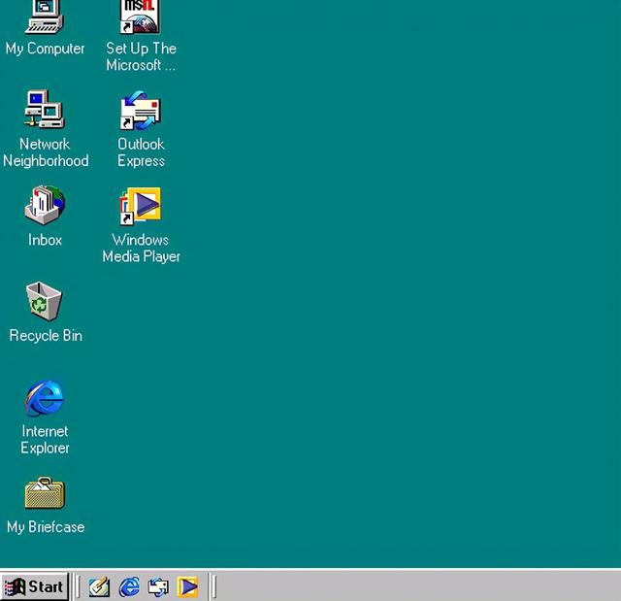Click the "My Briefcase" text label
Image resolution: width=621 pixels, height=601 pixels.
point(46,527)
